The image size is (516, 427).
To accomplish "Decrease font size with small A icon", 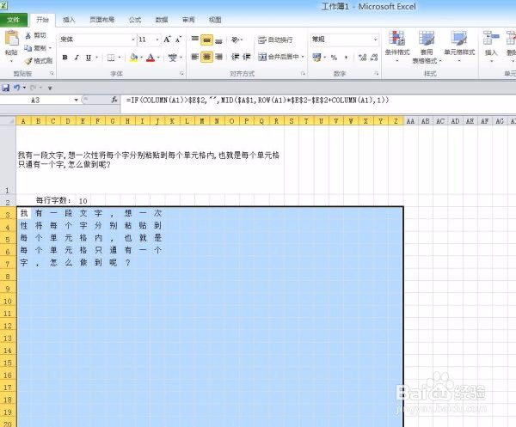I will point(178,40).
